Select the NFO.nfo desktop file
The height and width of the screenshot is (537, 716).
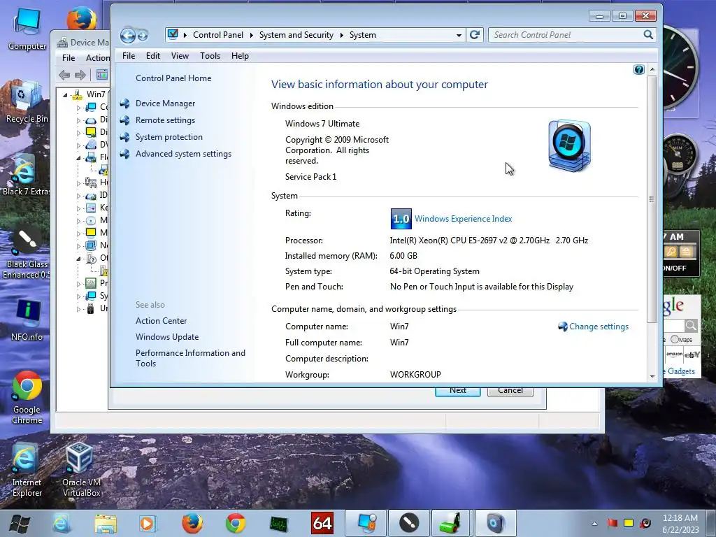point(27,320)
